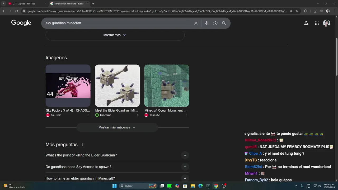
Task: Open the page zoom indicator icon
Action: click(291, 11)
